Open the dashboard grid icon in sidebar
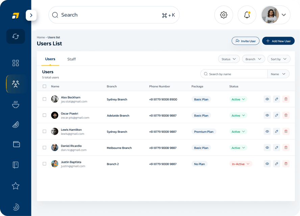300x216 pixels. click(16, 63)
